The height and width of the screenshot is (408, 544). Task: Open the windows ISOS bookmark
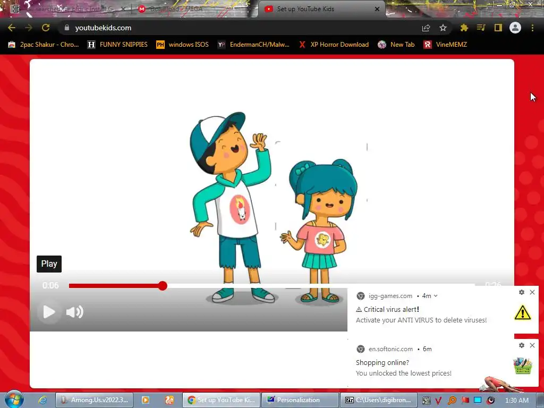coord(183,45)
